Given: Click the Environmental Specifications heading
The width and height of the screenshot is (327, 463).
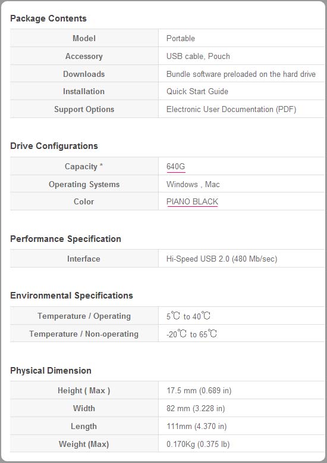Looking at the screenshot, I should (x=71, y=296).
